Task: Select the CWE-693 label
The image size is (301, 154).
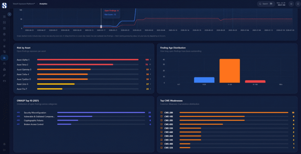Action: tap(169, 124)
